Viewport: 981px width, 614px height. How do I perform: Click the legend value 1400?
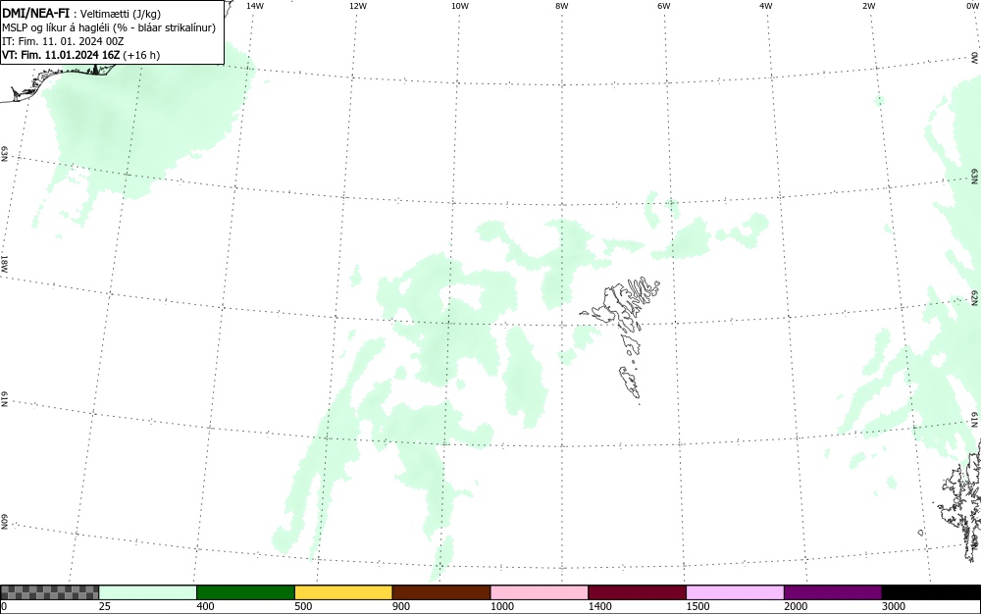[x=600, y=606]
